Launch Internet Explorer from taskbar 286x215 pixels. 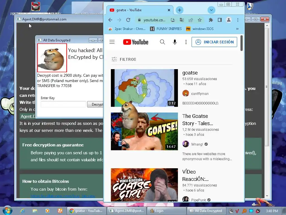pyautogui.click(x=22, y=211)
